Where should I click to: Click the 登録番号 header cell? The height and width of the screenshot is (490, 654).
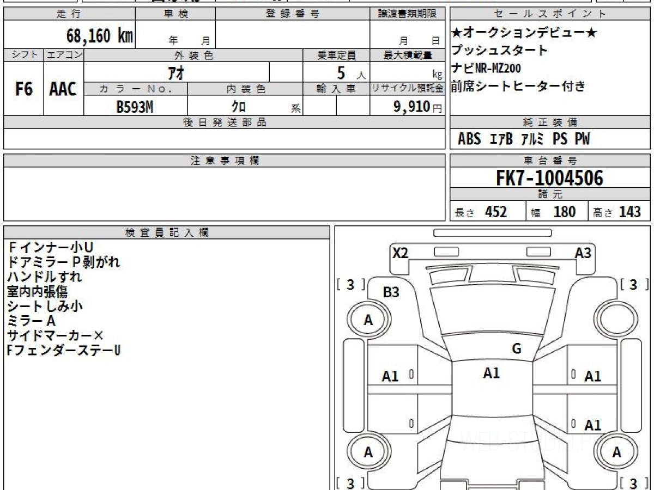pos(293,14)
